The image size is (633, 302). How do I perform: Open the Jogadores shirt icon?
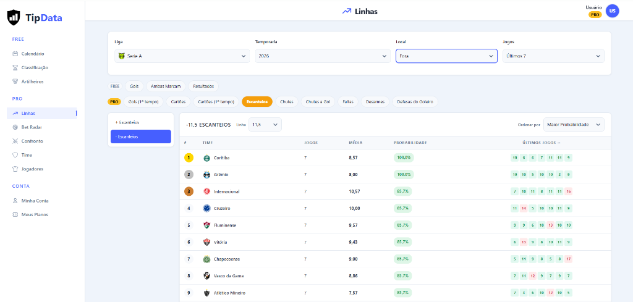pyautogui.click(x=15, y=169)
